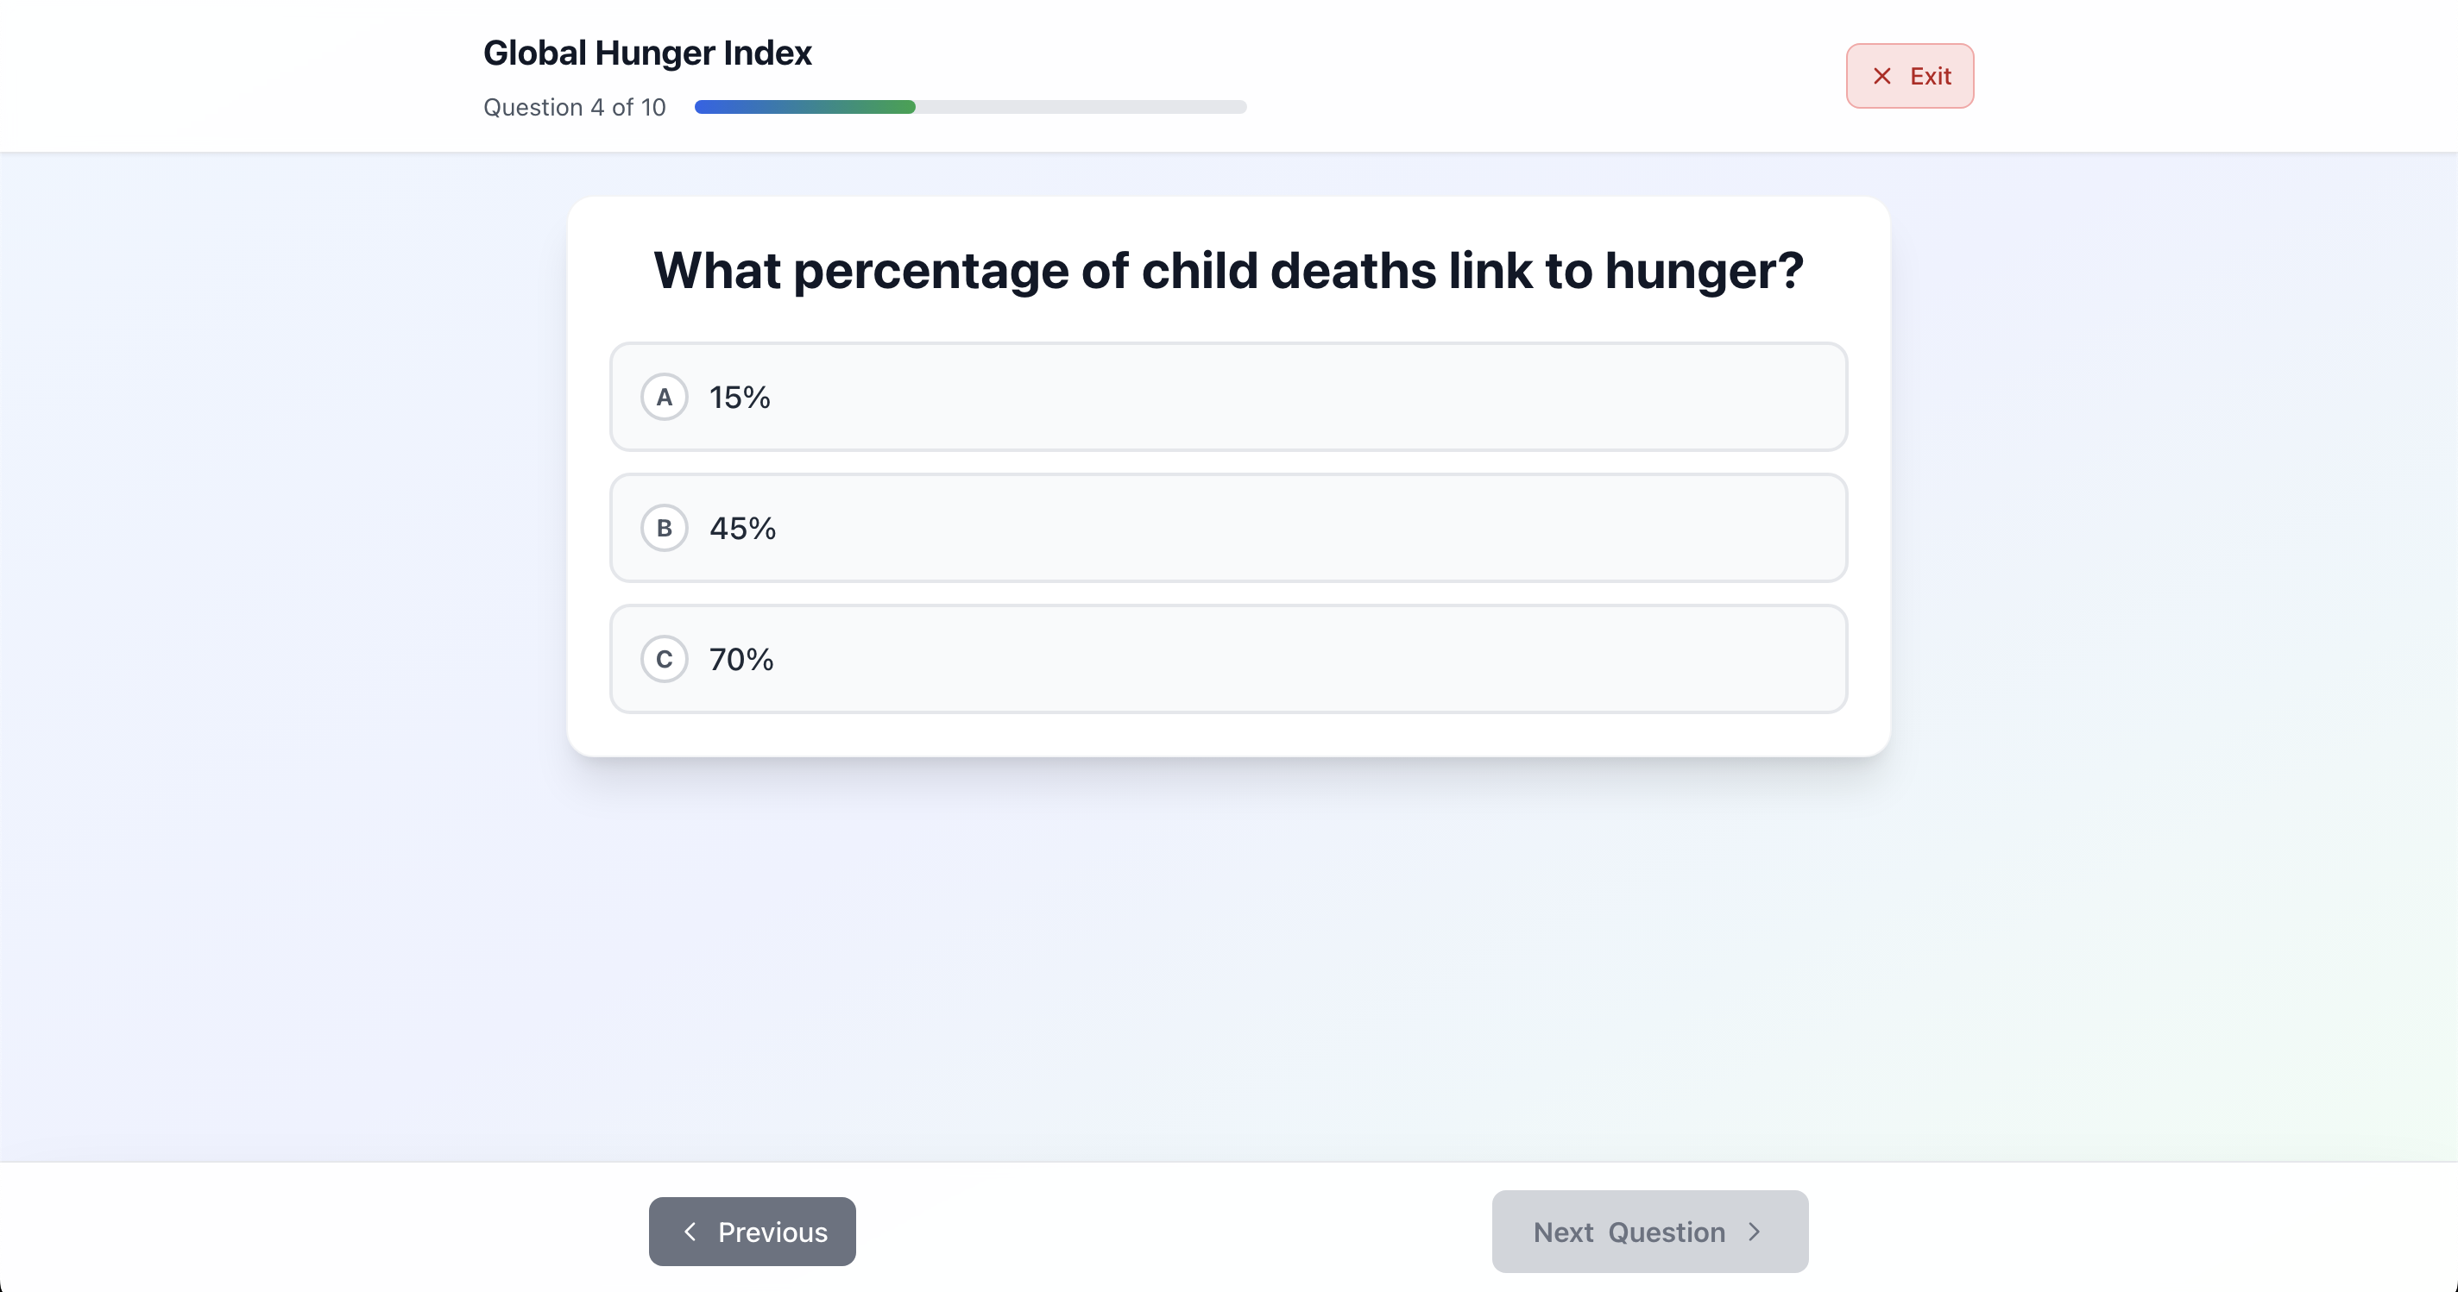Click the Question 4 of 10 label
Screen dimensions: 2458x1292
pos(575,107)
